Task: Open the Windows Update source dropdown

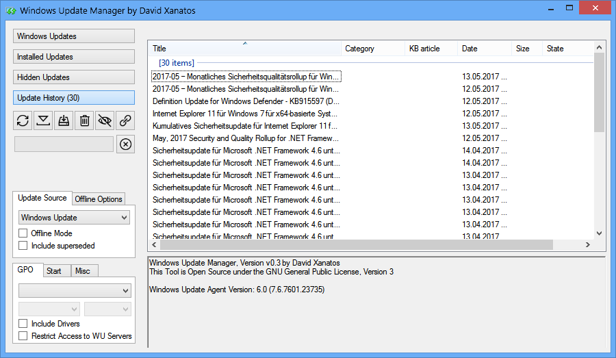Action: [x=74, y=218]
